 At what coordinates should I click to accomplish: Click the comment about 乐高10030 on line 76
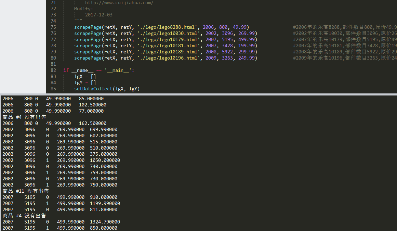pyautogui.click(x=345, y=33)
